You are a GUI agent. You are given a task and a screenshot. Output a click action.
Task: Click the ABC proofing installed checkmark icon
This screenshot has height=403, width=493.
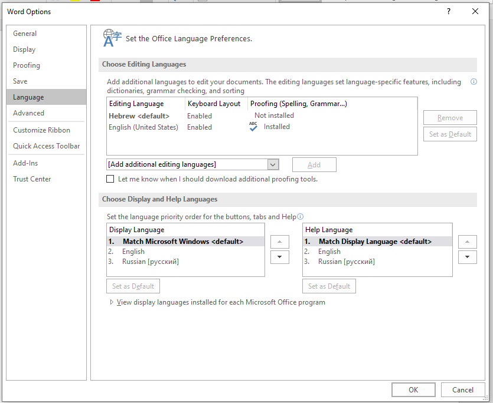253,127
